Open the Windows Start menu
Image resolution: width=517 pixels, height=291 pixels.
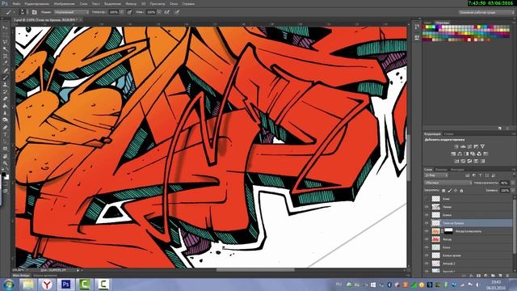pos(9,284)
